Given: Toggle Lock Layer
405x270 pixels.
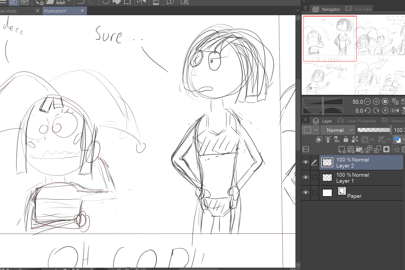Looking at the screenshot, I should 346,139.
